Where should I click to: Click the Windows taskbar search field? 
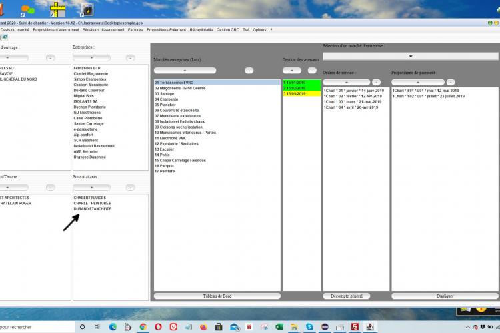[x=37, y=327]
